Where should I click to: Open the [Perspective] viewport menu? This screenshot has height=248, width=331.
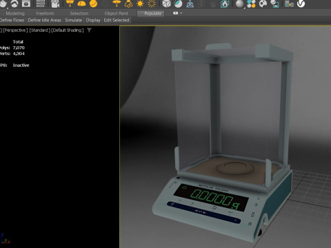pyautogui.click(x=15, y=30)
